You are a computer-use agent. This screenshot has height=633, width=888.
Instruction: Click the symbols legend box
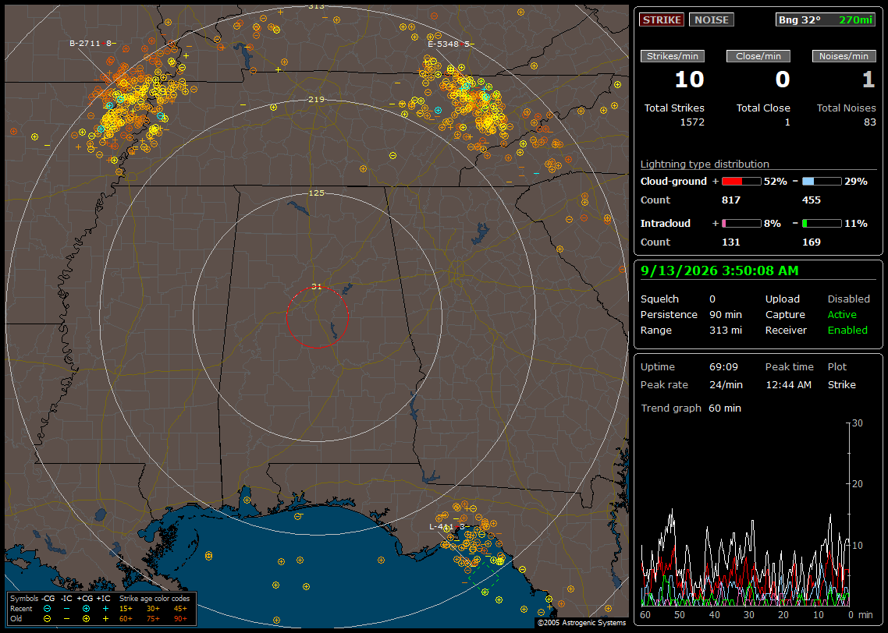click(101, 609)
